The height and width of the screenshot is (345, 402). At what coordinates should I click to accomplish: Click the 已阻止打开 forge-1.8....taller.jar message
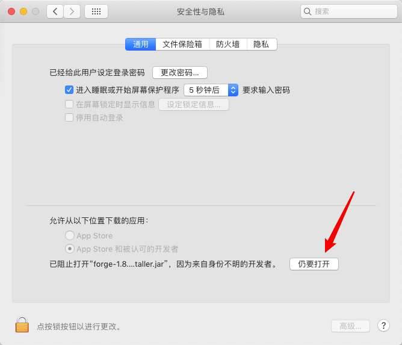164,264
